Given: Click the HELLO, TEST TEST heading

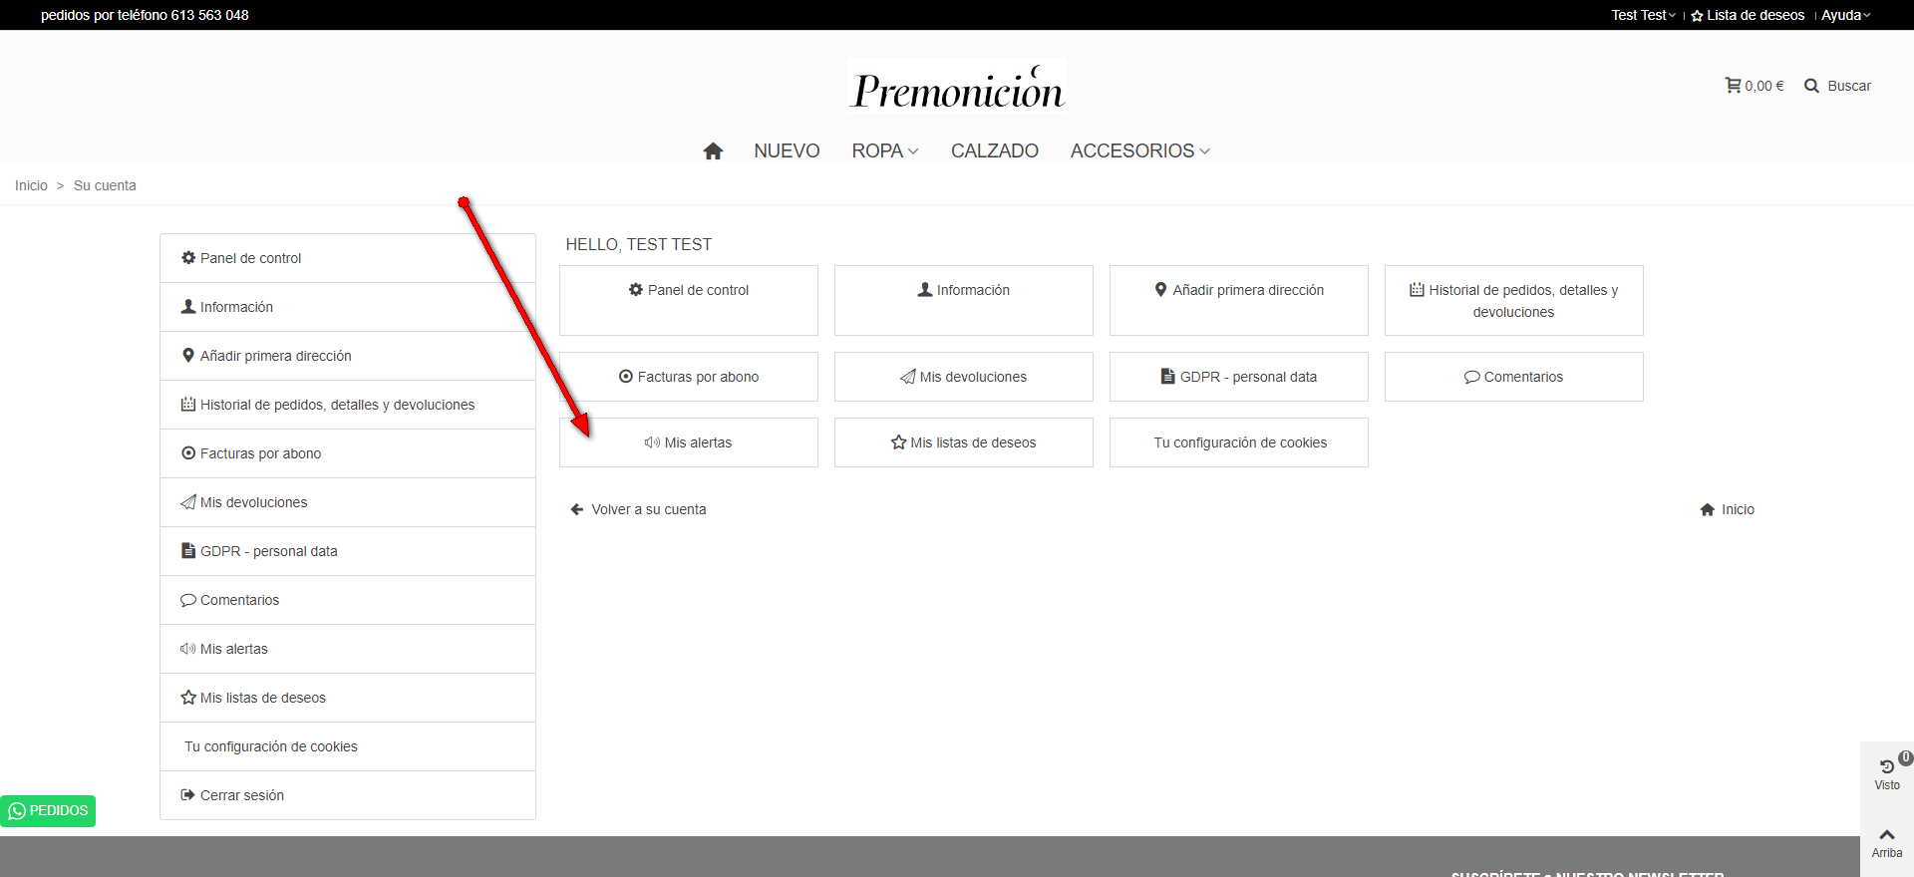Looking at the screenshot, I should [x=639, y=245].
